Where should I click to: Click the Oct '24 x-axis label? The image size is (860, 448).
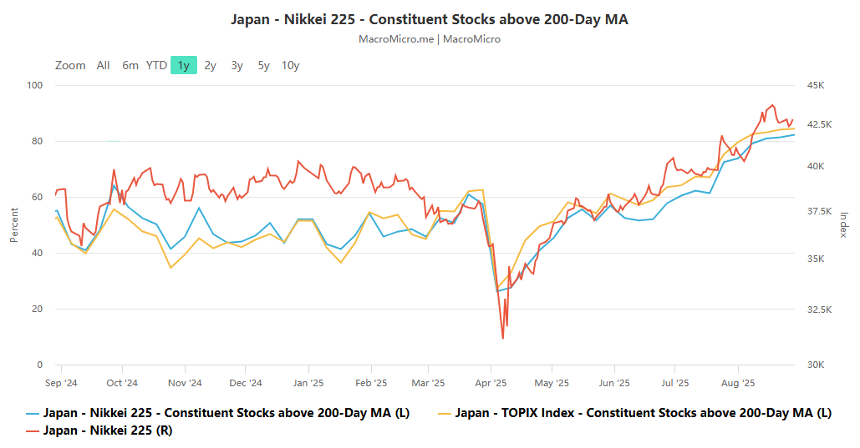click(x=122, y=384)
